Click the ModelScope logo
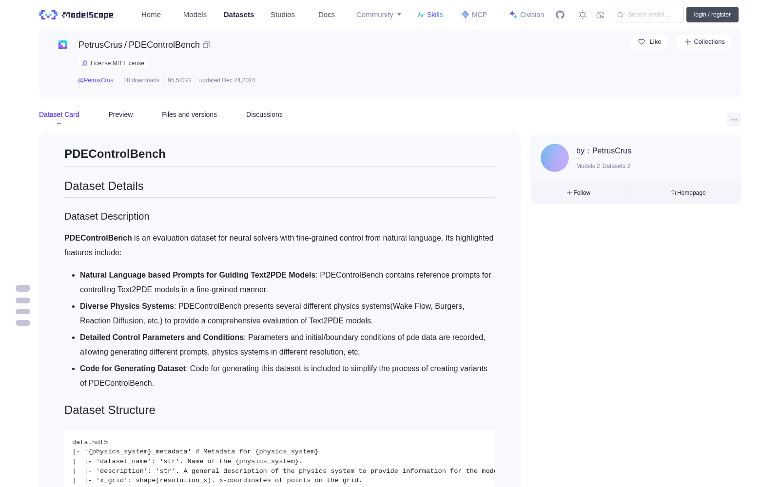780x487 pixels. (77, 15)
